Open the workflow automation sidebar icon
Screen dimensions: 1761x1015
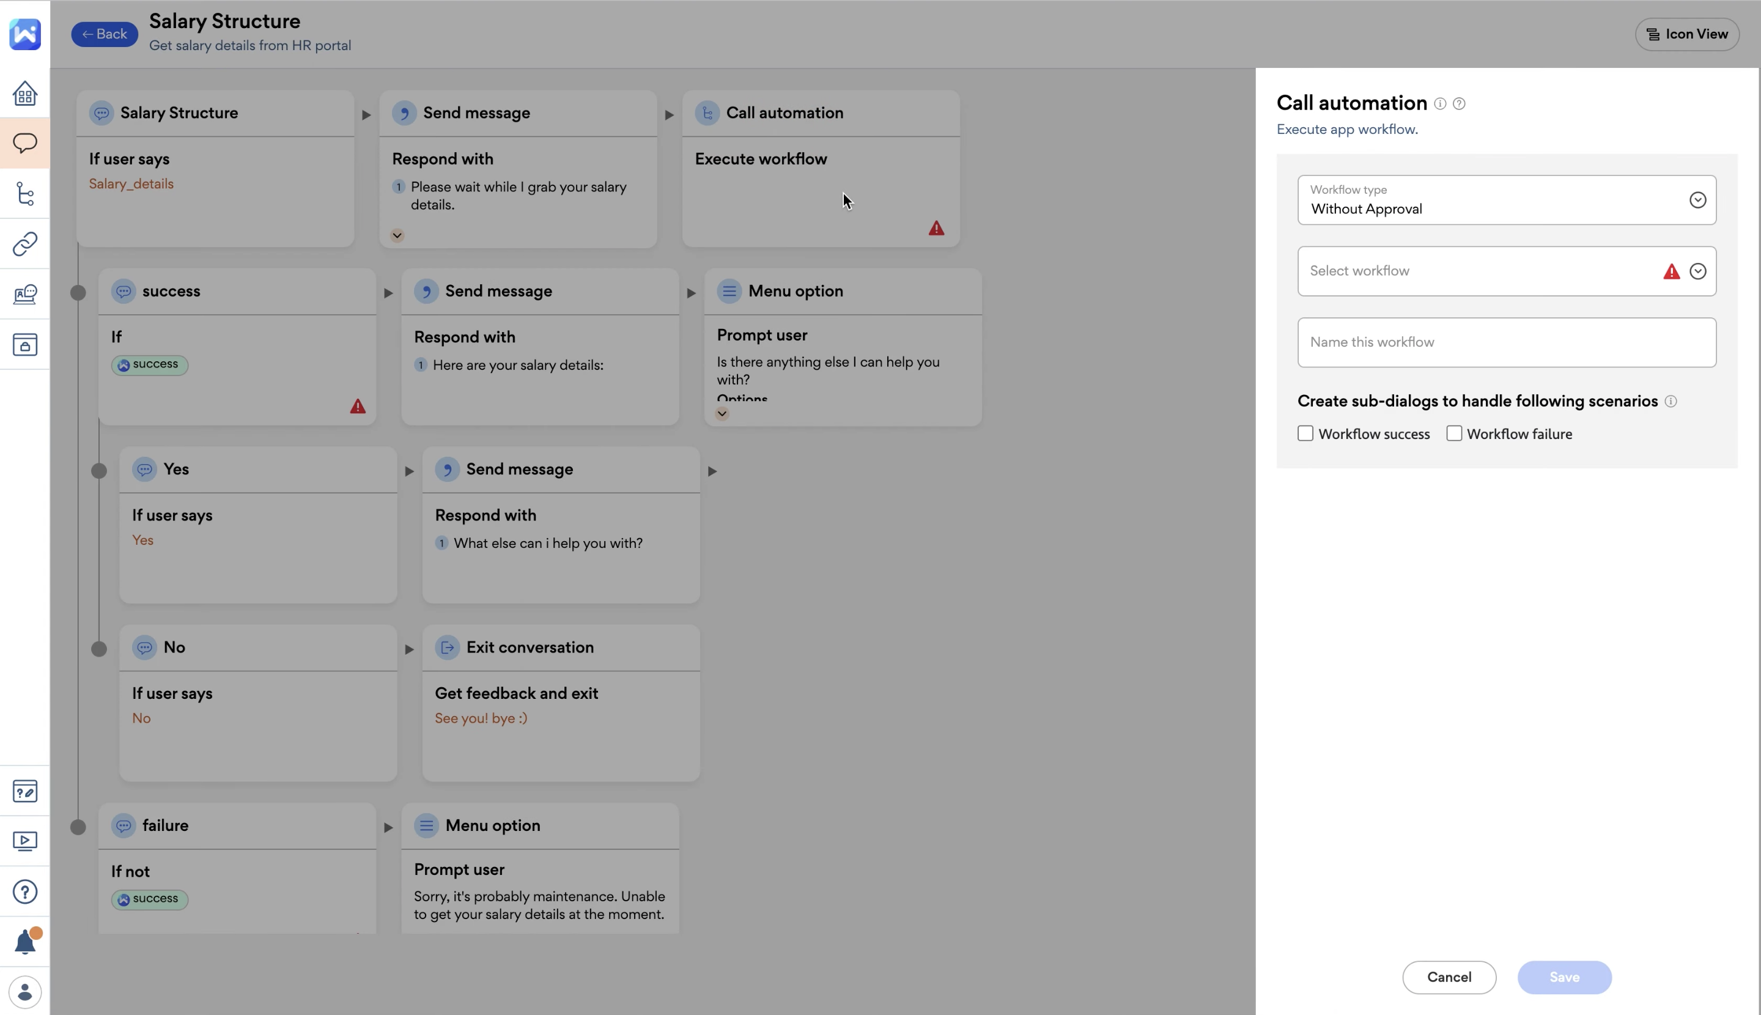point(25,194)
